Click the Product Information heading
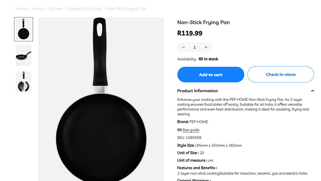Screen dimensions: 321x181 (x=198, y=91)
